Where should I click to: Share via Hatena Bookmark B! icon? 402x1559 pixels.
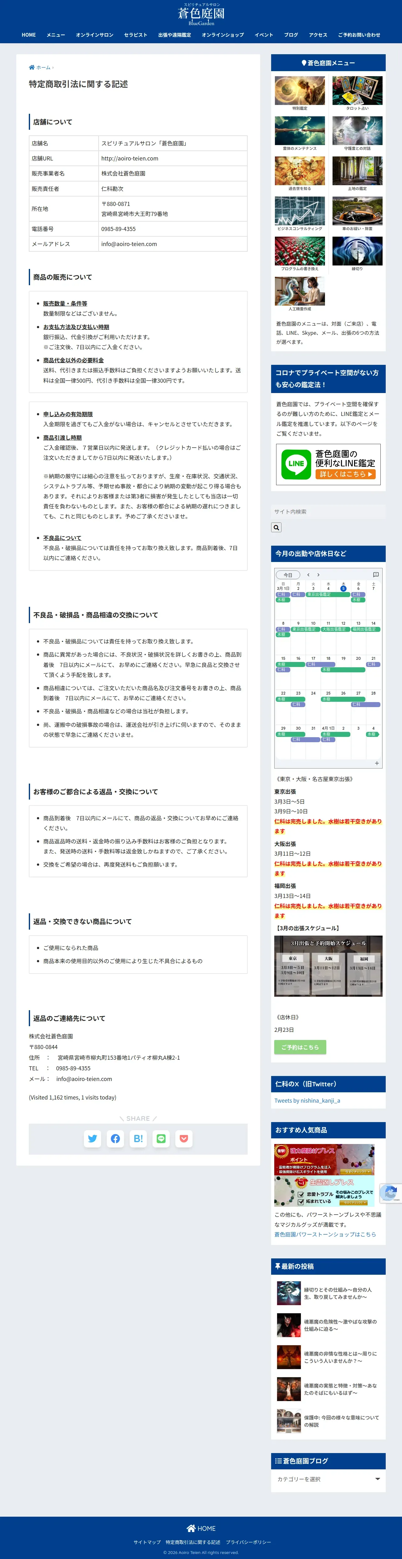tap(138, 1138)
